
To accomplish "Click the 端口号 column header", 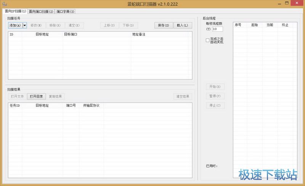I will tap(71, 105).
